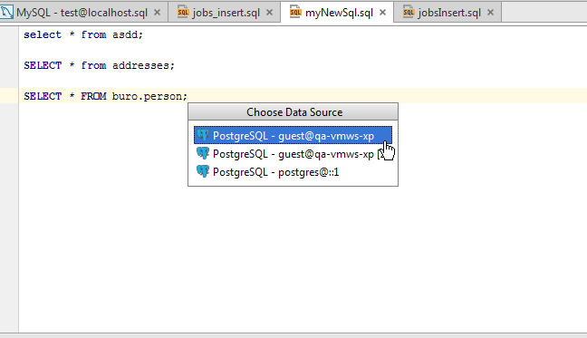Click the Choose Data Source popup header

[x=293, y=112]
